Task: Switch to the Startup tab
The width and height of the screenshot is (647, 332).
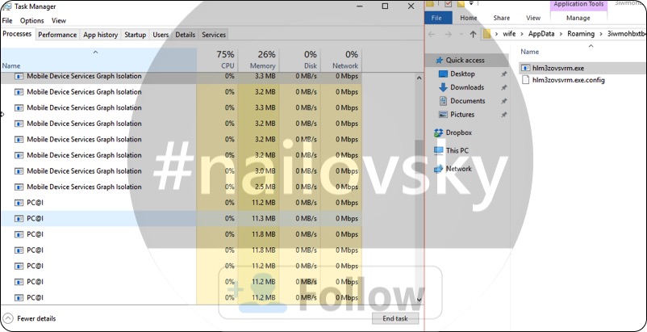Action: point(135,35)
